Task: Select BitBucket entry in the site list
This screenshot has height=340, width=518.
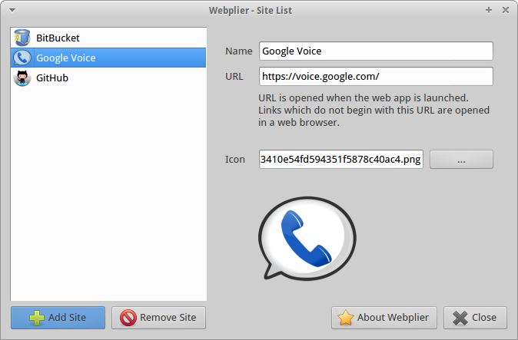Action: (108, 38)
